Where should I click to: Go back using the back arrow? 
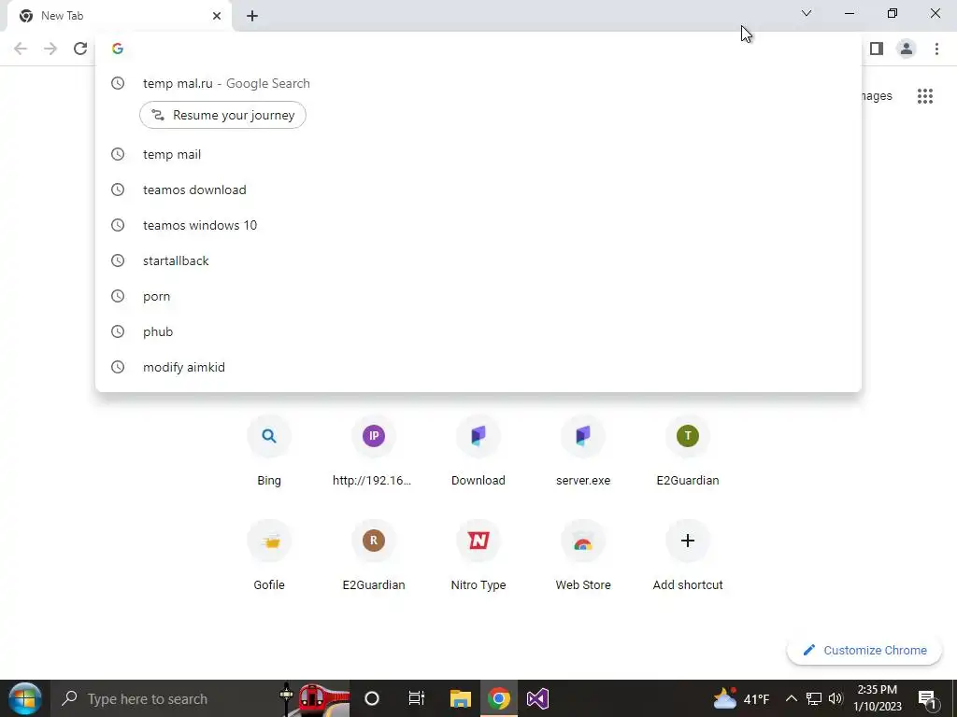[21, 49]
